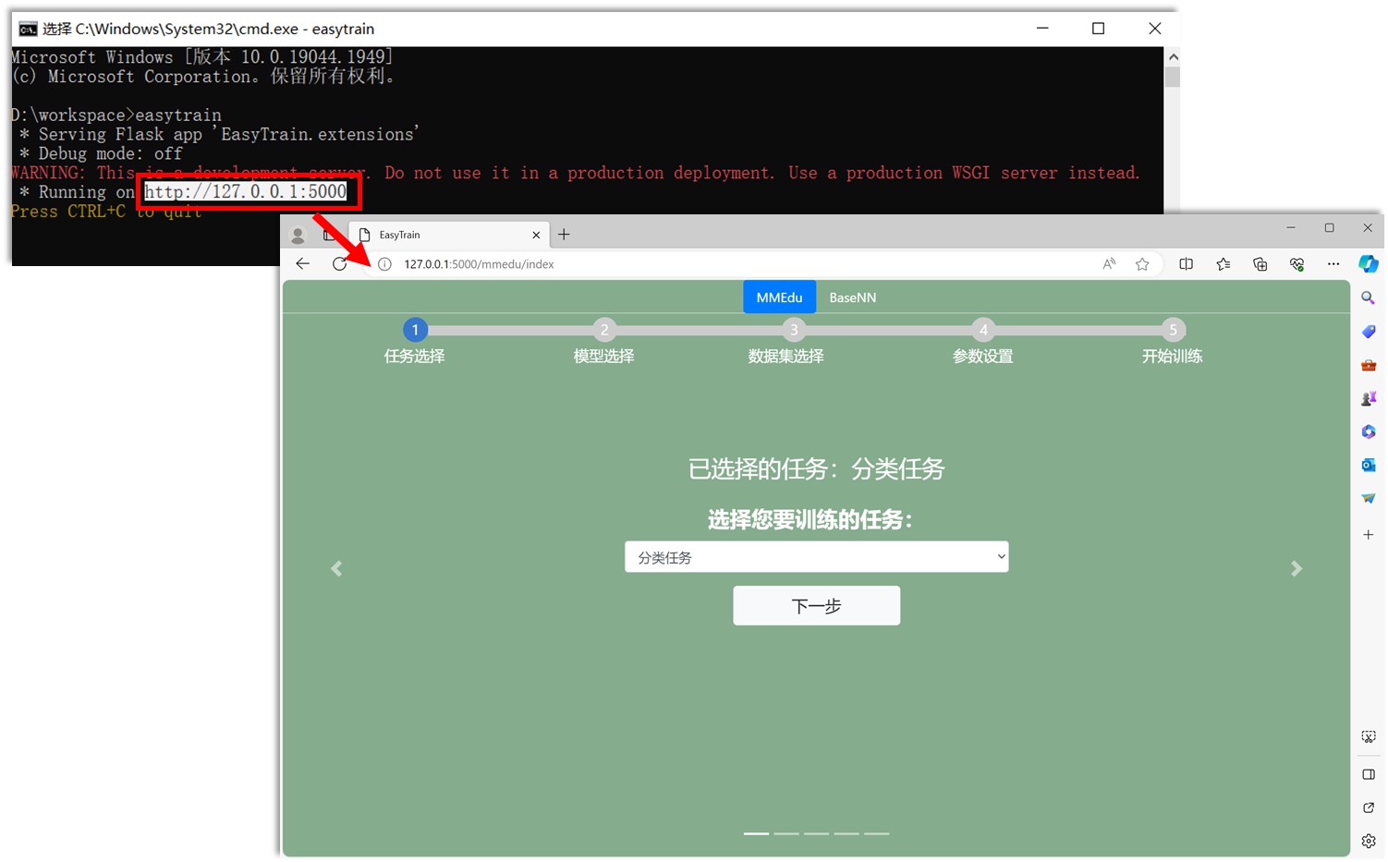Screen dimensions: 1388x862
Task: Go to step 1 任务选择
Action: click(415, 330)
